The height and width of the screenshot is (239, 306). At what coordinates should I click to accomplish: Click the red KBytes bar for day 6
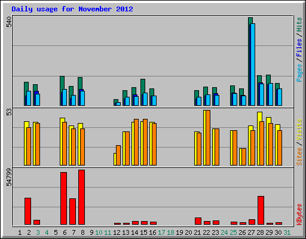[x=64, y=198]
